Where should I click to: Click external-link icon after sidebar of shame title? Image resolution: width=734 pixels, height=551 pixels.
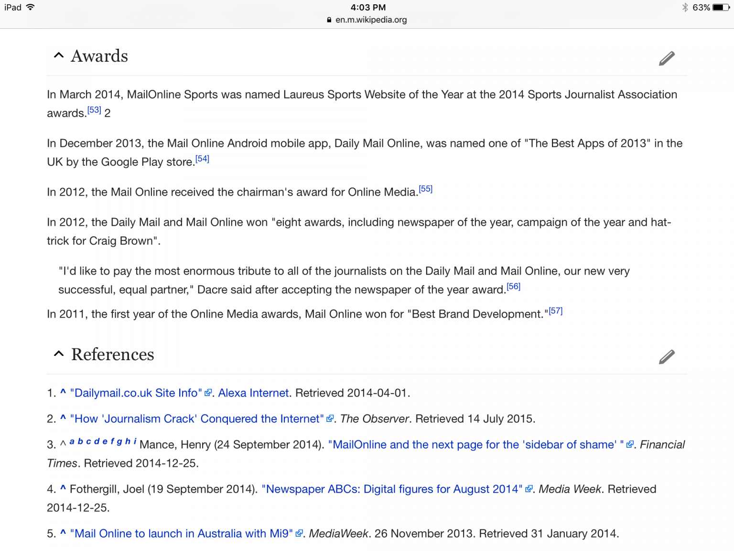coord(630,444)
